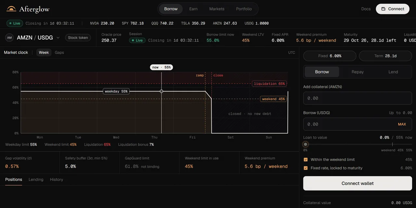The width and height of the screenshot is (416, 208).
Task: Click the Connect wallet button
Action: tap(357, 183)
